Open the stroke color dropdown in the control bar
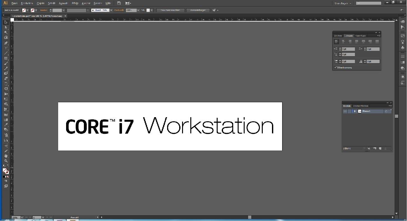This screenshot has width=407, height=221. tap(36, 10)
